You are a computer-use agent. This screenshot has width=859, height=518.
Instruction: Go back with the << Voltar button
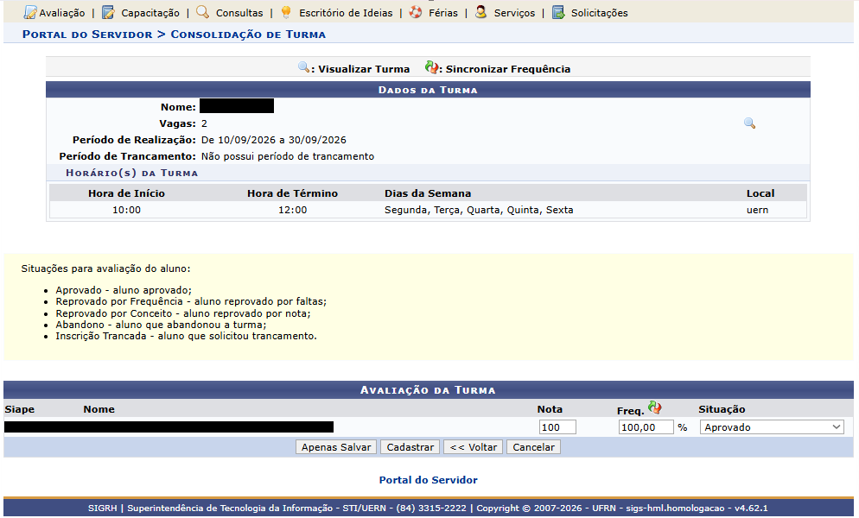pos(474,447)
